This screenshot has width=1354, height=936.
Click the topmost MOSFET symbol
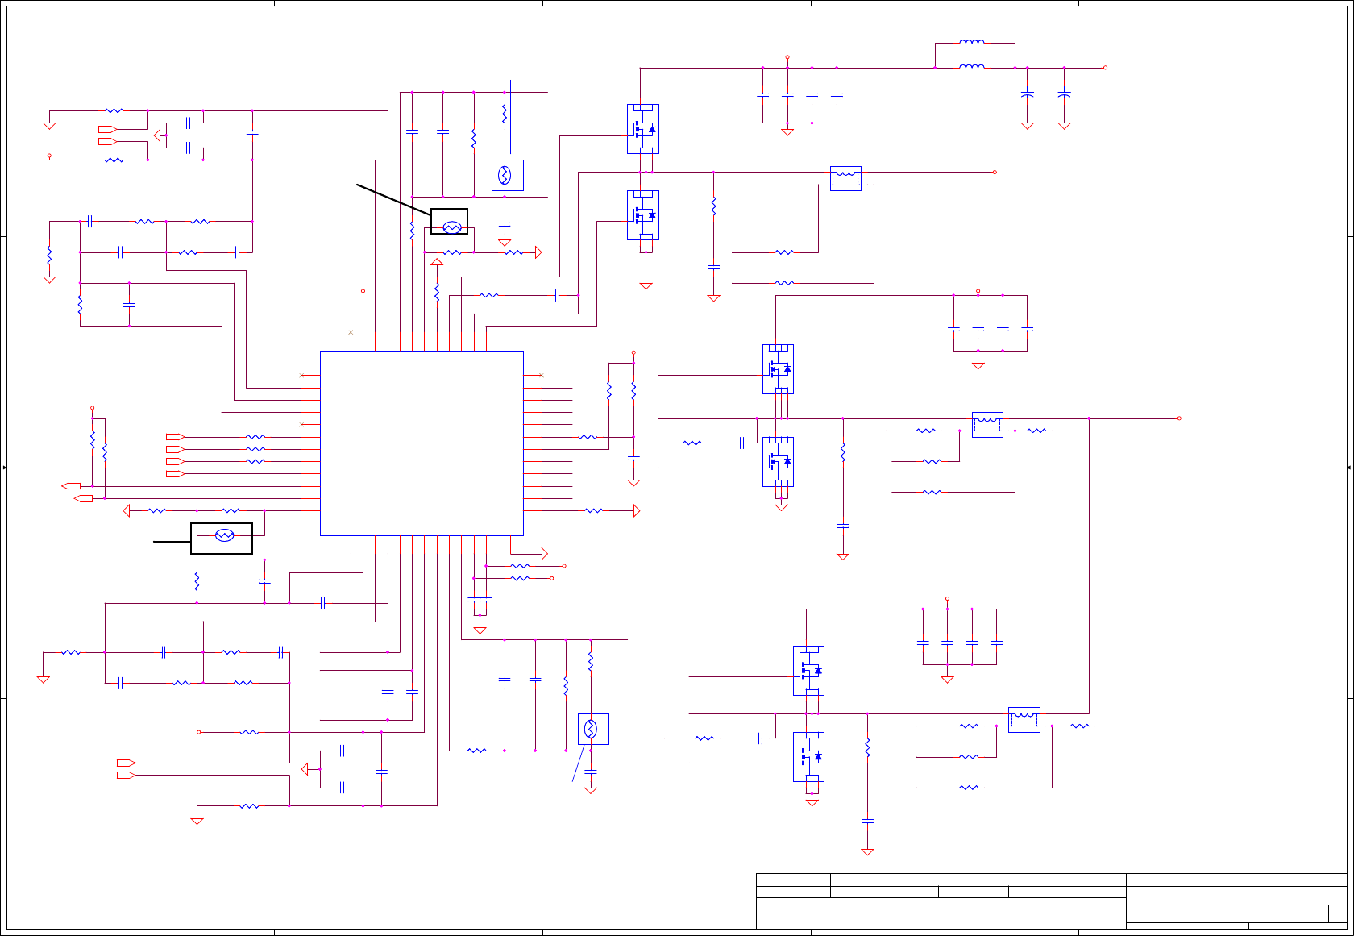pos(643,129)
